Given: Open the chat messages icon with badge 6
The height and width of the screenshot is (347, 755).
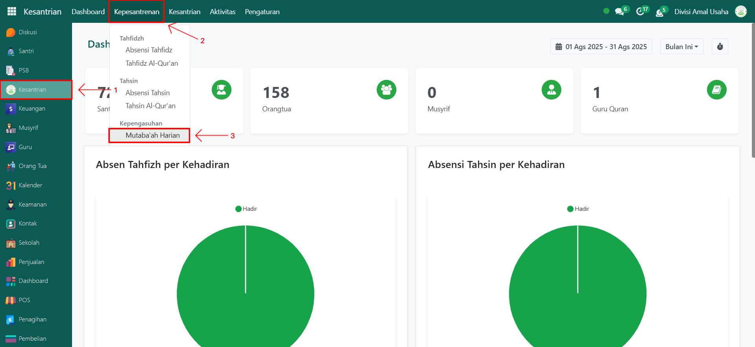Looking at the screenshot, I should 620,12.
